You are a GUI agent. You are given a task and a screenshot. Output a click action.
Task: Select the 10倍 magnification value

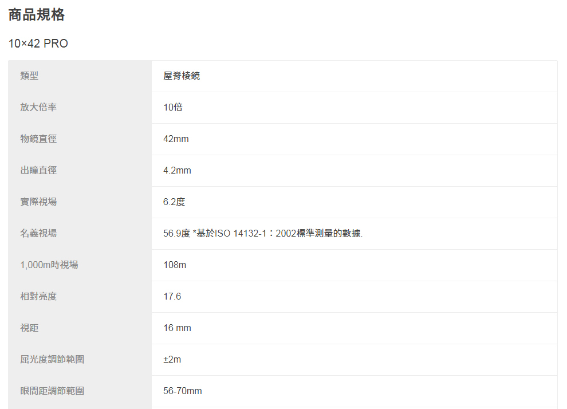click(x=173, y=107)
